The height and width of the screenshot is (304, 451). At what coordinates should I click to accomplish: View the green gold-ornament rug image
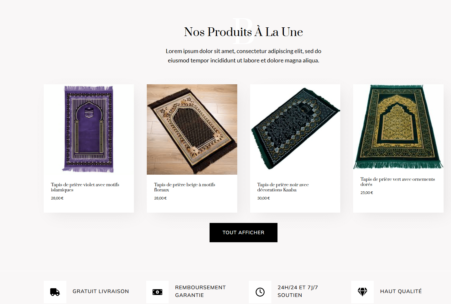398,127
